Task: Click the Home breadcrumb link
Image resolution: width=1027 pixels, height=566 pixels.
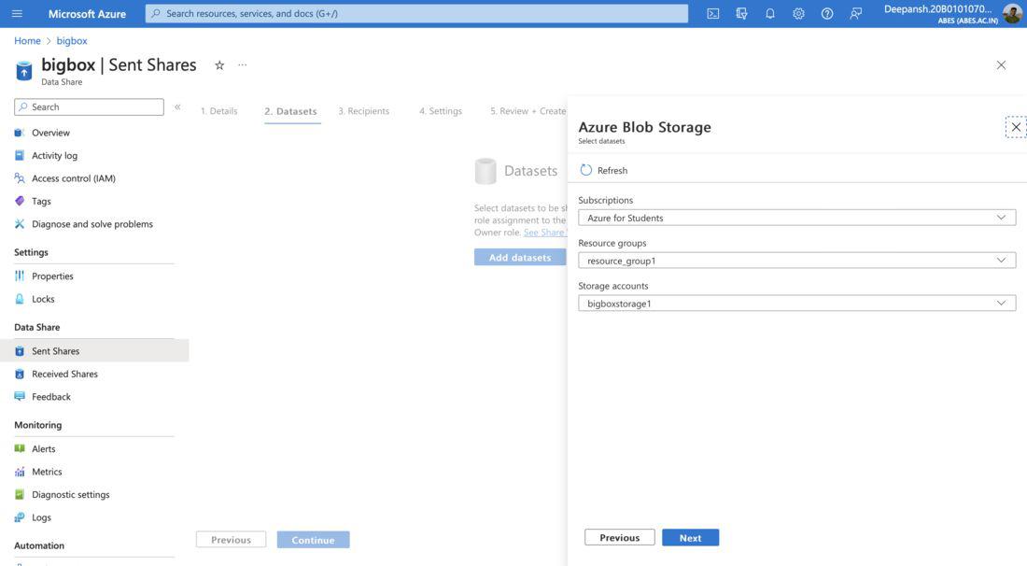Action: pyautogui.click(x=27, y=41)
